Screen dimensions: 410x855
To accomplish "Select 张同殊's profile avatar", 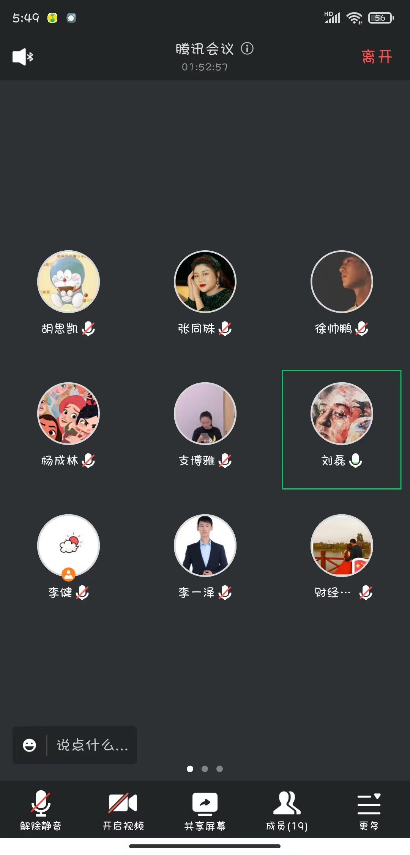I will (x=205, y=281).
